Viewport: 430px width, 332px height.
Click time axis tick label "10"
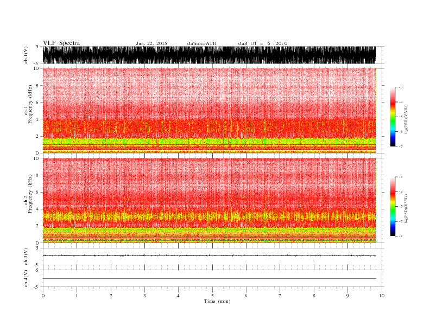click(x=382, y=296)
